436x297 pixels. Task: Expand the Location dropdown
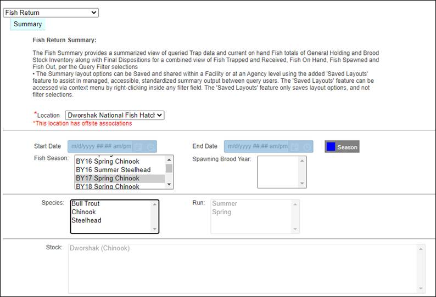(x=114, y=115)
